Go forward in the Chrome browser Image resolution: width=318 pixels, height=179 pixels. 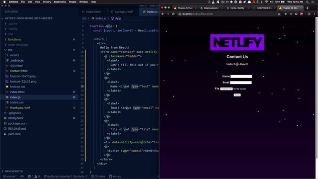click(168, 14)
